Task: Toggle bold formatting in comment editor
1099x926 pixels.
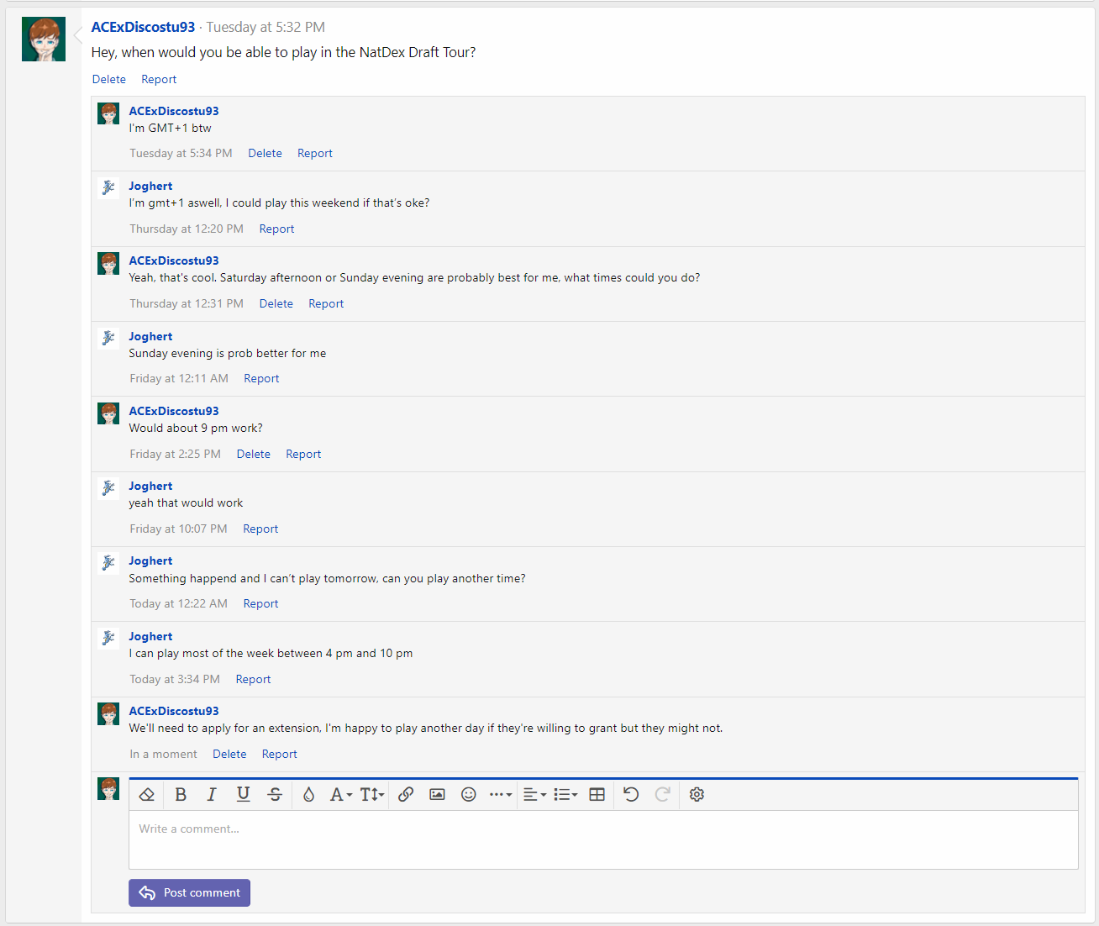Action: point(180,795)
